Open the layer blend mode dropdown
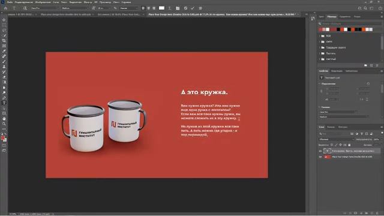Image resolution: width=384 pixels, height=216 pixels. click(x=337, y=139)
